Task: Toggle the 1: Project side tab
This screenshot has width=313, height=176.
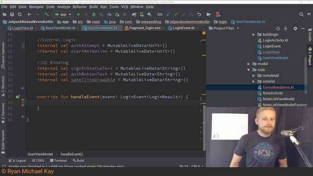Action: pos(310,56)
